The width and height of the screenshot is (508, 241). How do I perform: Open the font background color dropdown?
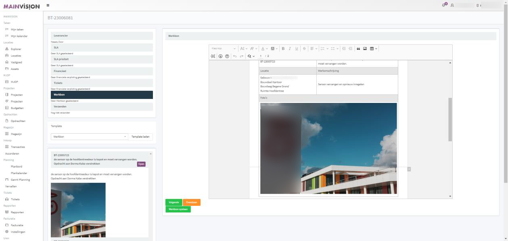(x=274, y=48)
